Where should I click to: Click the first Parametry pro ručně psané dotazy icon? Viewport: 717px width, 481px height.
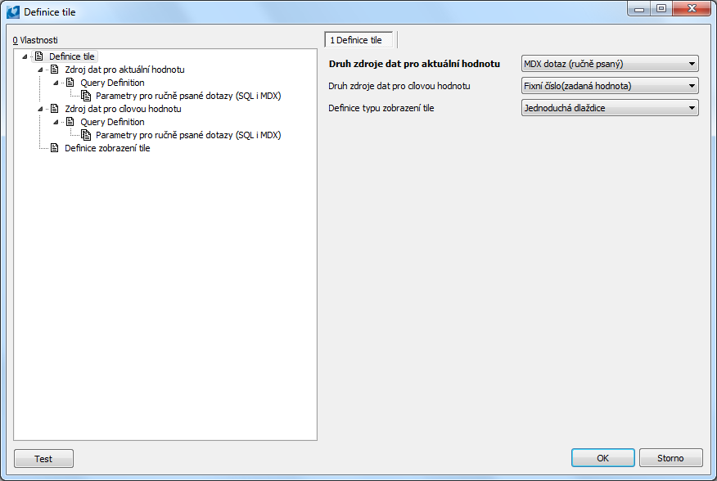(86, 96)
